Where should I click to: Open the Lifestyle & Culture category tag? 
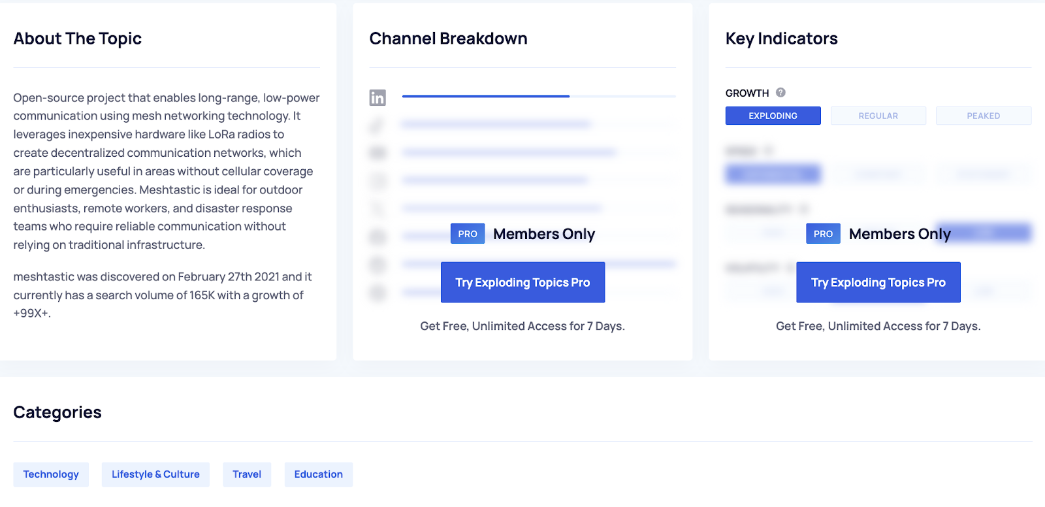(155, 474)
